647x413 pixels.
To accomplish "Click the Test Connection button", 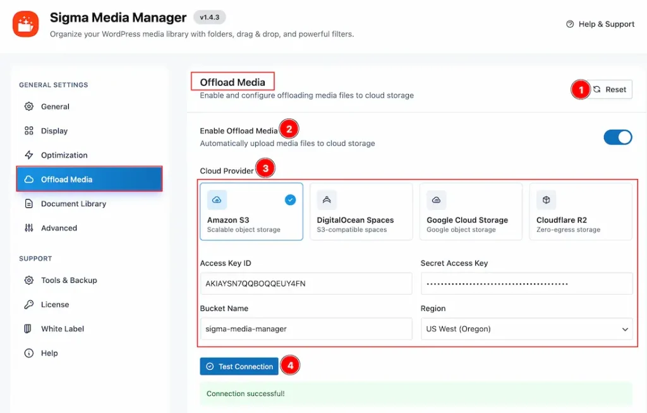I will click(x=239, y=366).
